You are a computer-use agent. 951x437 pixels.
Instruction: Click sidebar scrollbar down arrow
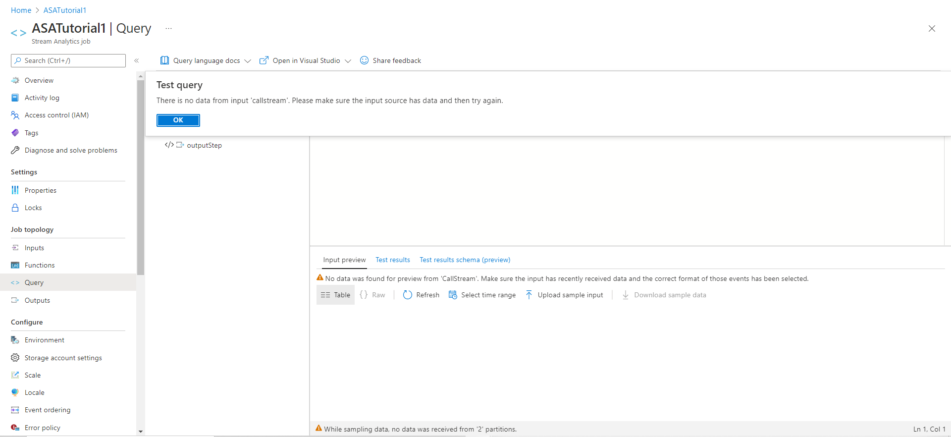point(141,431)
